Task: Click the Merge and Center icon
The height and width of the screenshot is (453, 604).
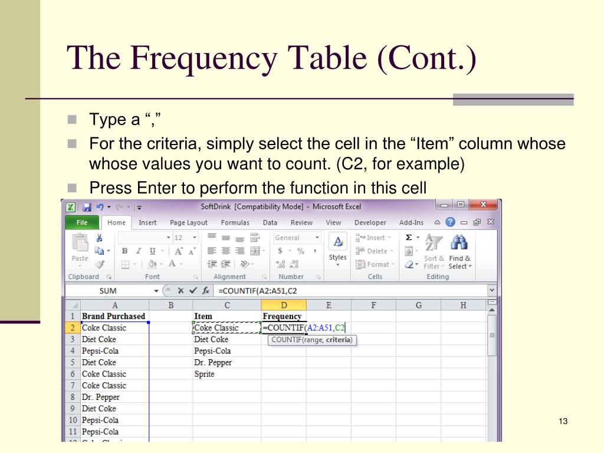Action: tap(255, 251)
